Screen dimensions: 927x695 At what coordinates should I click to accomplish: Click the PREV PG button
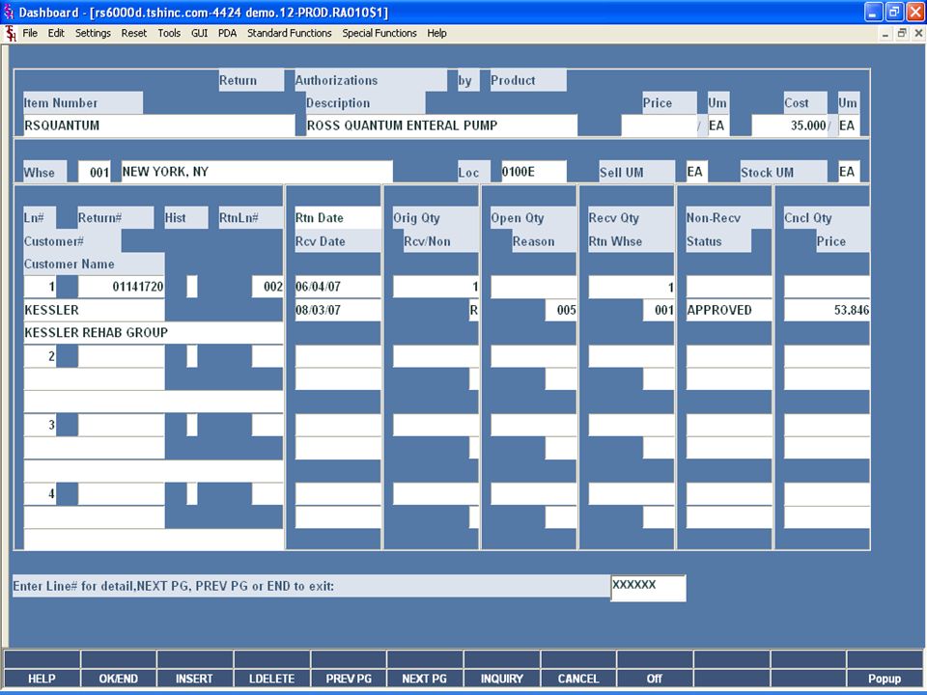[x=349, y=679]
